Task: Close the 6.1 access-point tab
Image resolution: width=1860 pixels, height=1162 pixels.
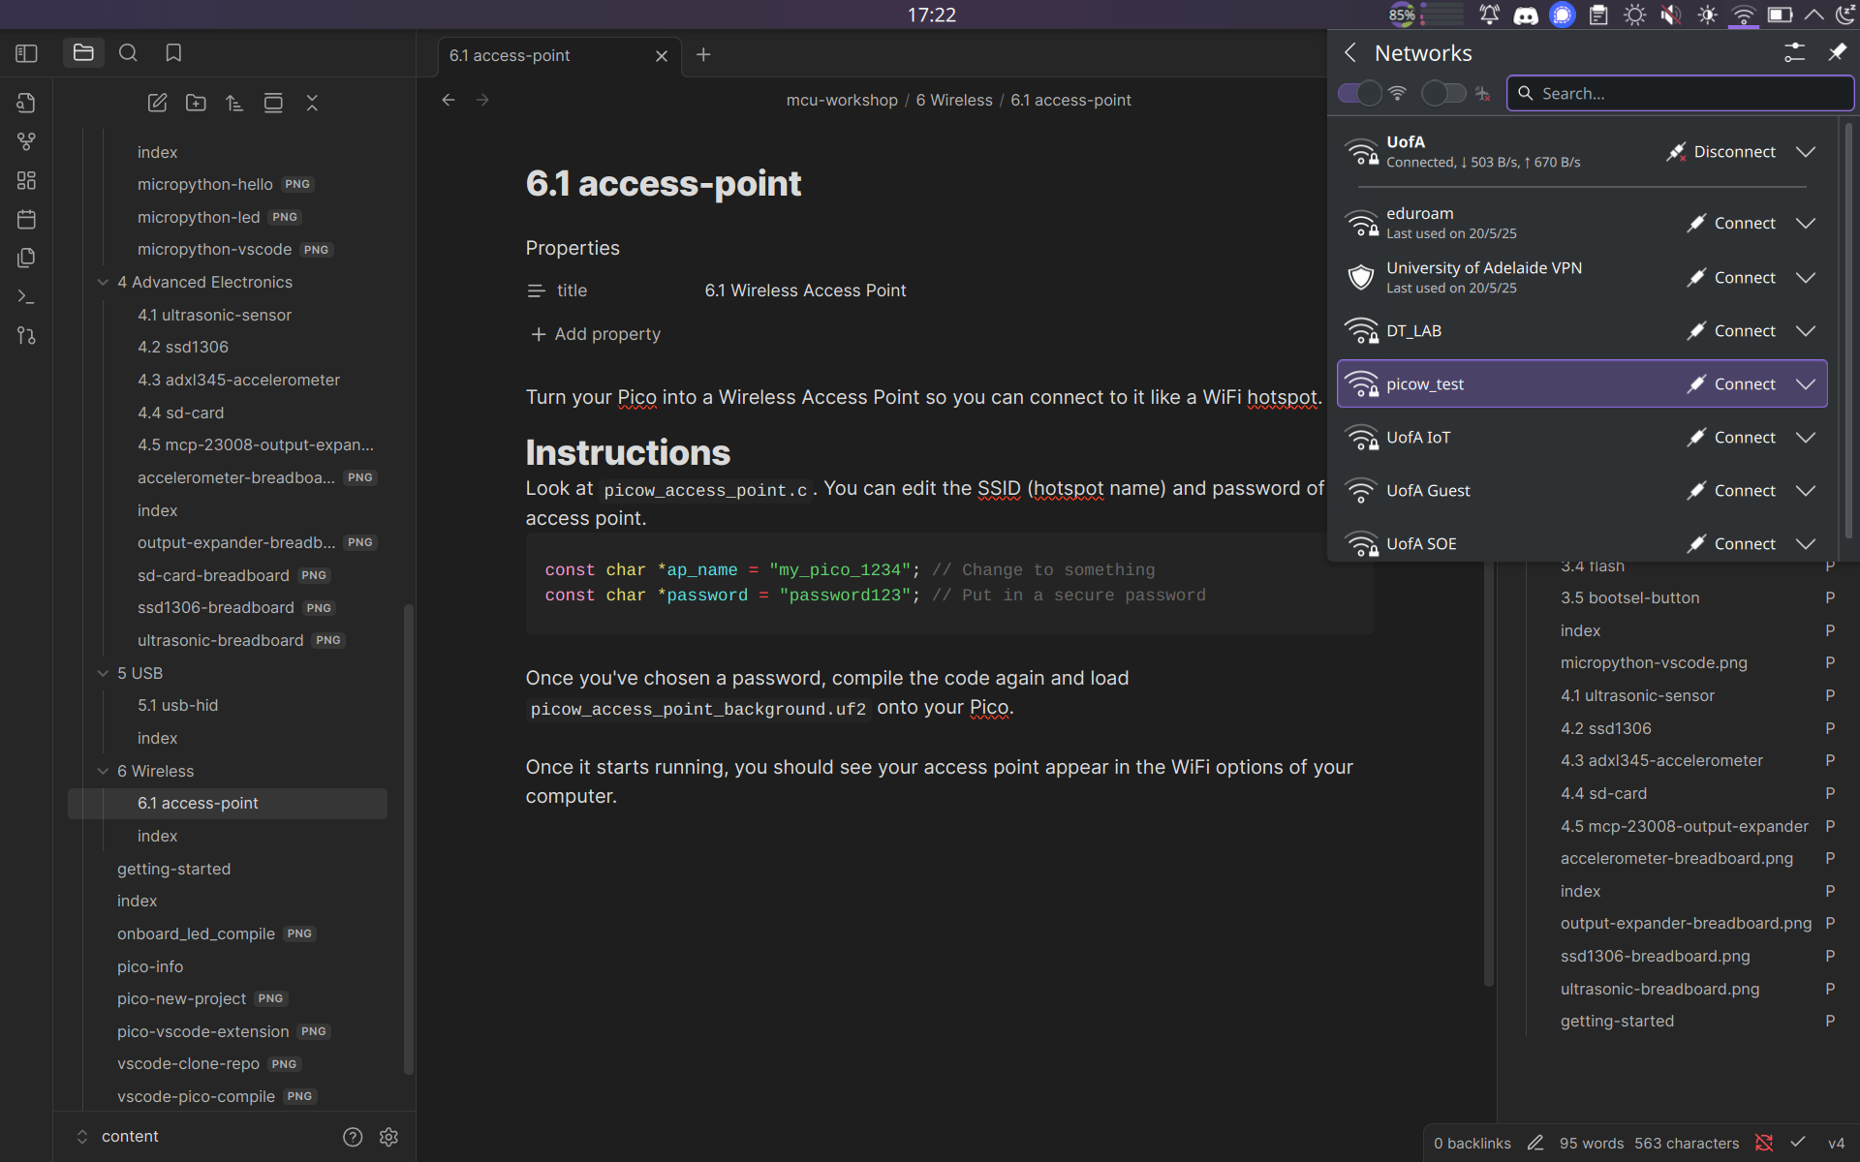Action: (662, 56)
